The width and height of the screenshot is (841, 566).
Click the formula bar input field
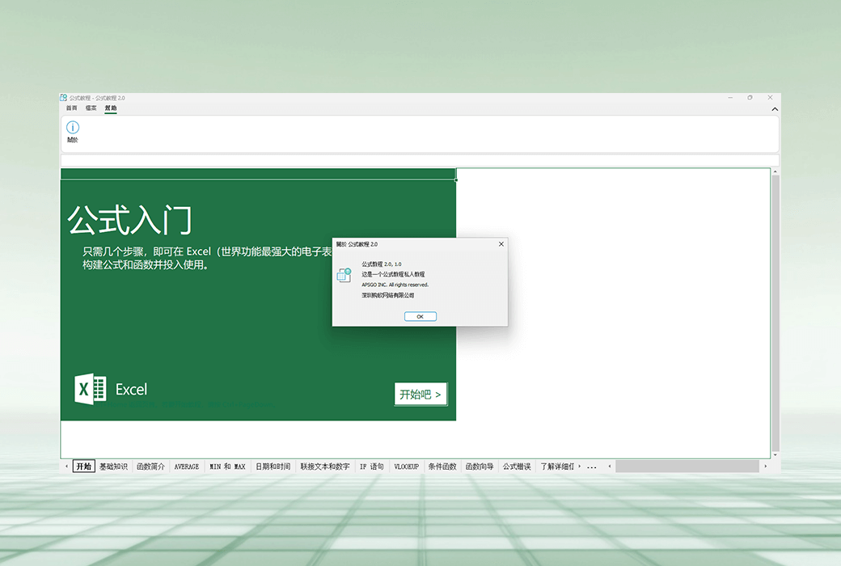420,160
